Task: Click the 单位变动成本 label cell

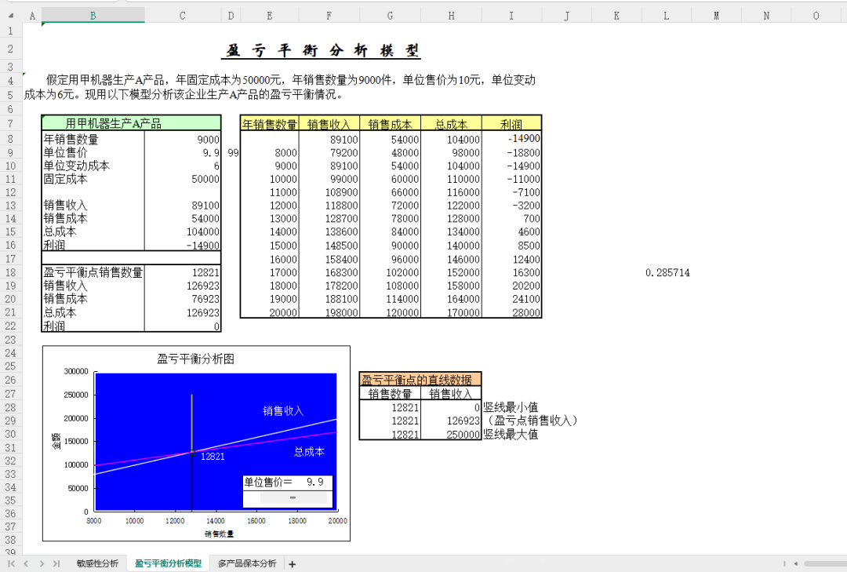Action: (93, 166)
